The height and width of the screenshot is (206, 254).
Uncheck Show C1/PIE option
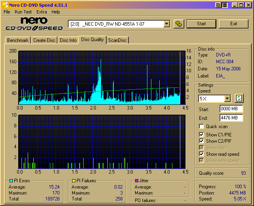coord(202,134)
